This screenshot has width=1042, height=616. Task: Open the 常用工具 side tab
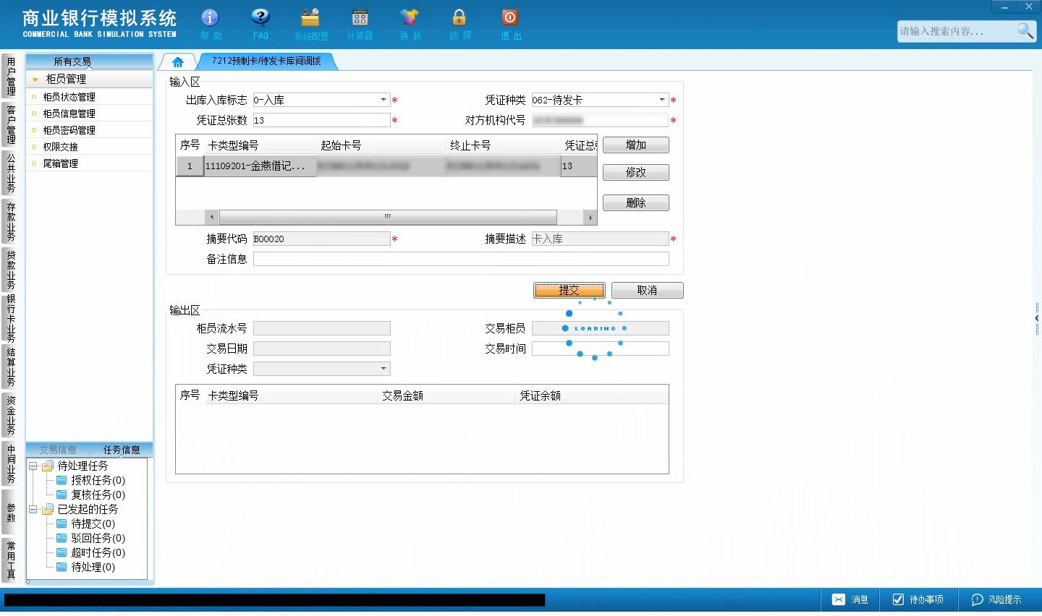tap(10, 560)
